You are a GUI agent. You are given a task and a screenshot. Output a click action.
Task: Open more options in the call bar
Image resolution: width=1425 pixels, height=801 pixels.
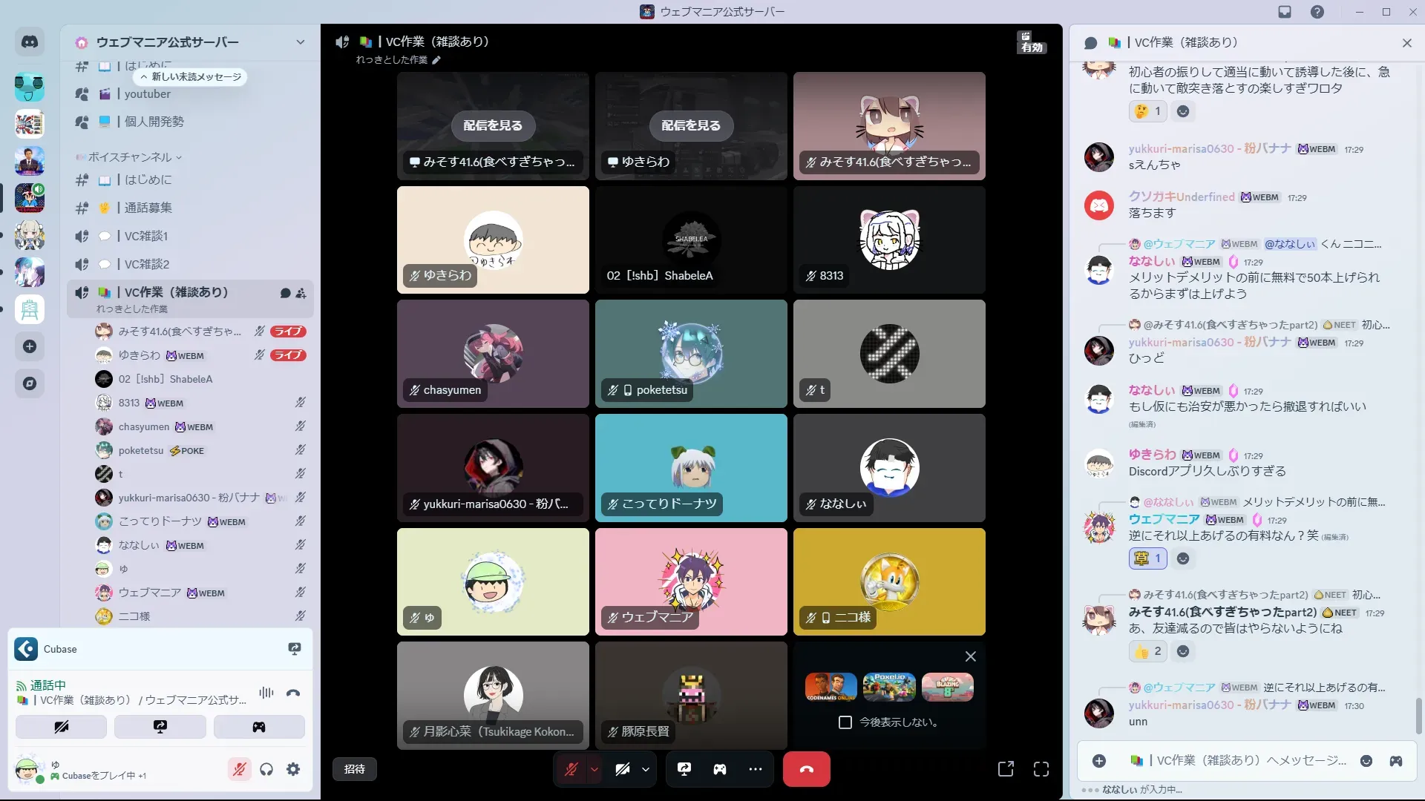[756, 769]
